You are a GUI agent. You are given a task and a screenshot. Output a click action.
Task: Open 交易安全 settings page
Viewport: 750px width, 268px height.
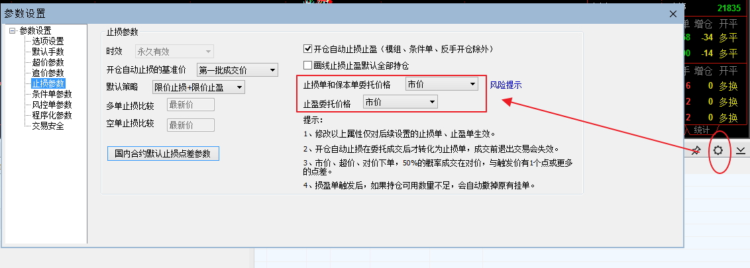[x=48, y=126]
